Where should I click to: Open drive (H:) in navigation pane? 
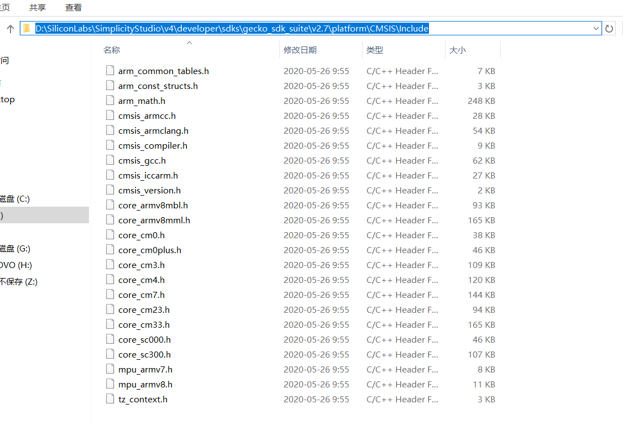16,265
